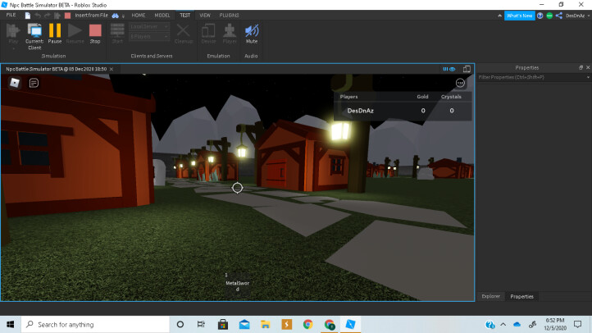Switch to the Properties panel tab at bottom
The image size is (592, 333).
pyautogui.click(x=521, y=296)
